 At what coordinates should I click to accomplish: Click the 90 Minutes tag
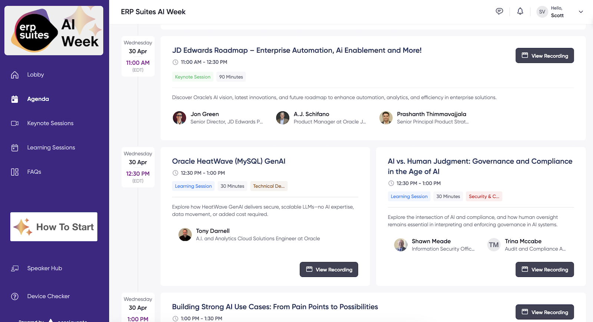point(231,77)
